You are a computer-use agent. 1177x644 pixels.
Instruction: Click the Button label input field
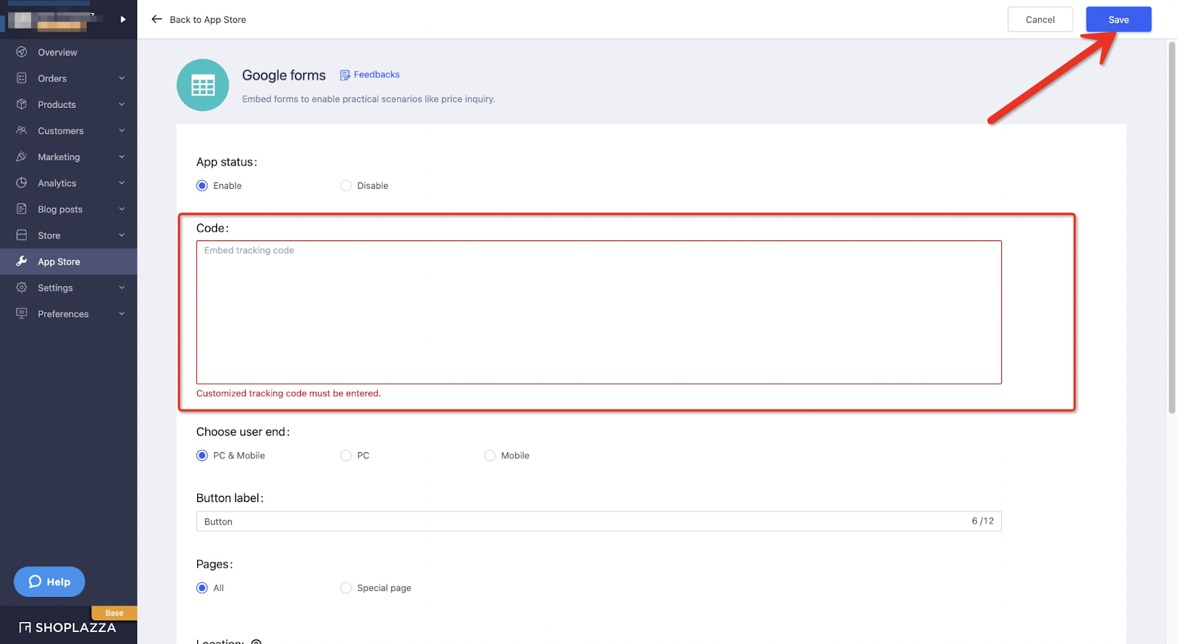click(x=599, y=521)
